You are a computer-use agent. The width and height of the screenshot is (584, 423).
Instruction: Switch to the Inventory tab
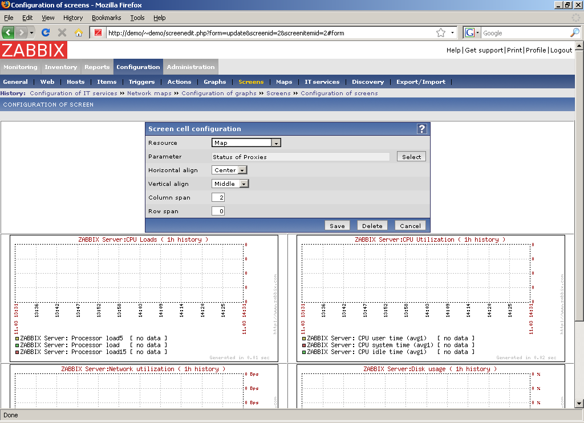click(60, 67)
